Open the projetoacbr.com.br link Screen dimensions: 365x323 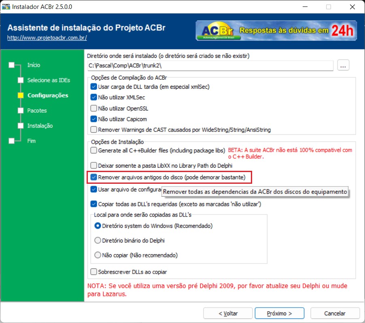(x=47, y=38)
